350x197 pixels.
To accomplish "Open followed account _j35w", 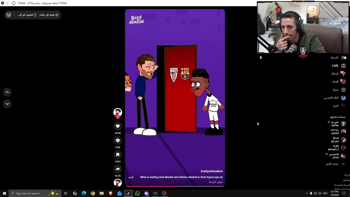I will (336, 156).
